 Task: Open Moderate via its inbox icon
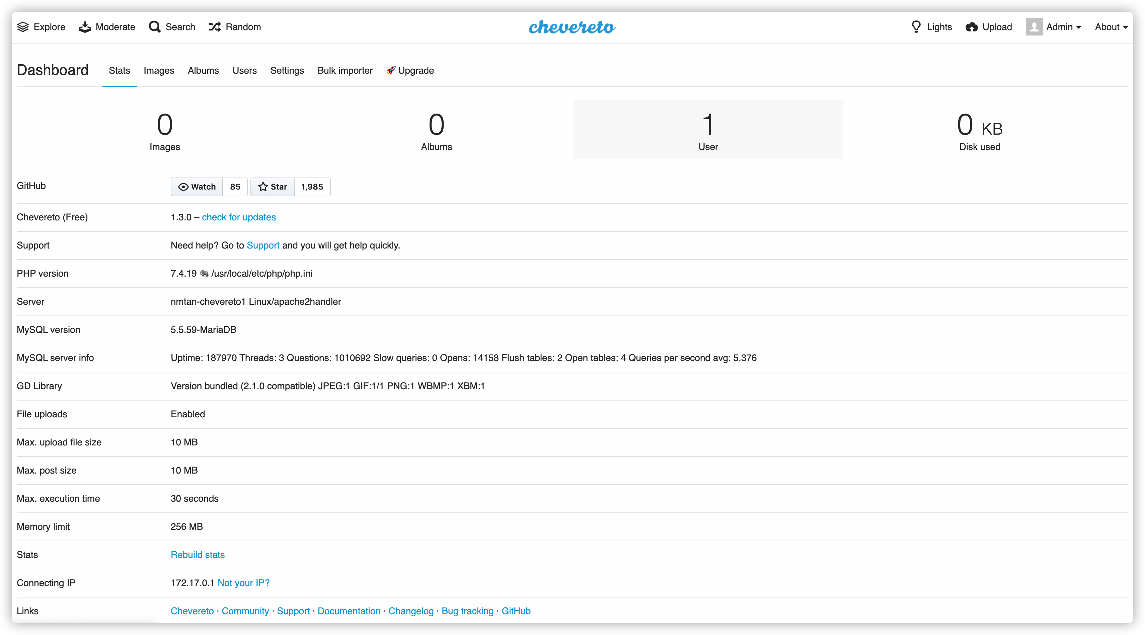85,27
